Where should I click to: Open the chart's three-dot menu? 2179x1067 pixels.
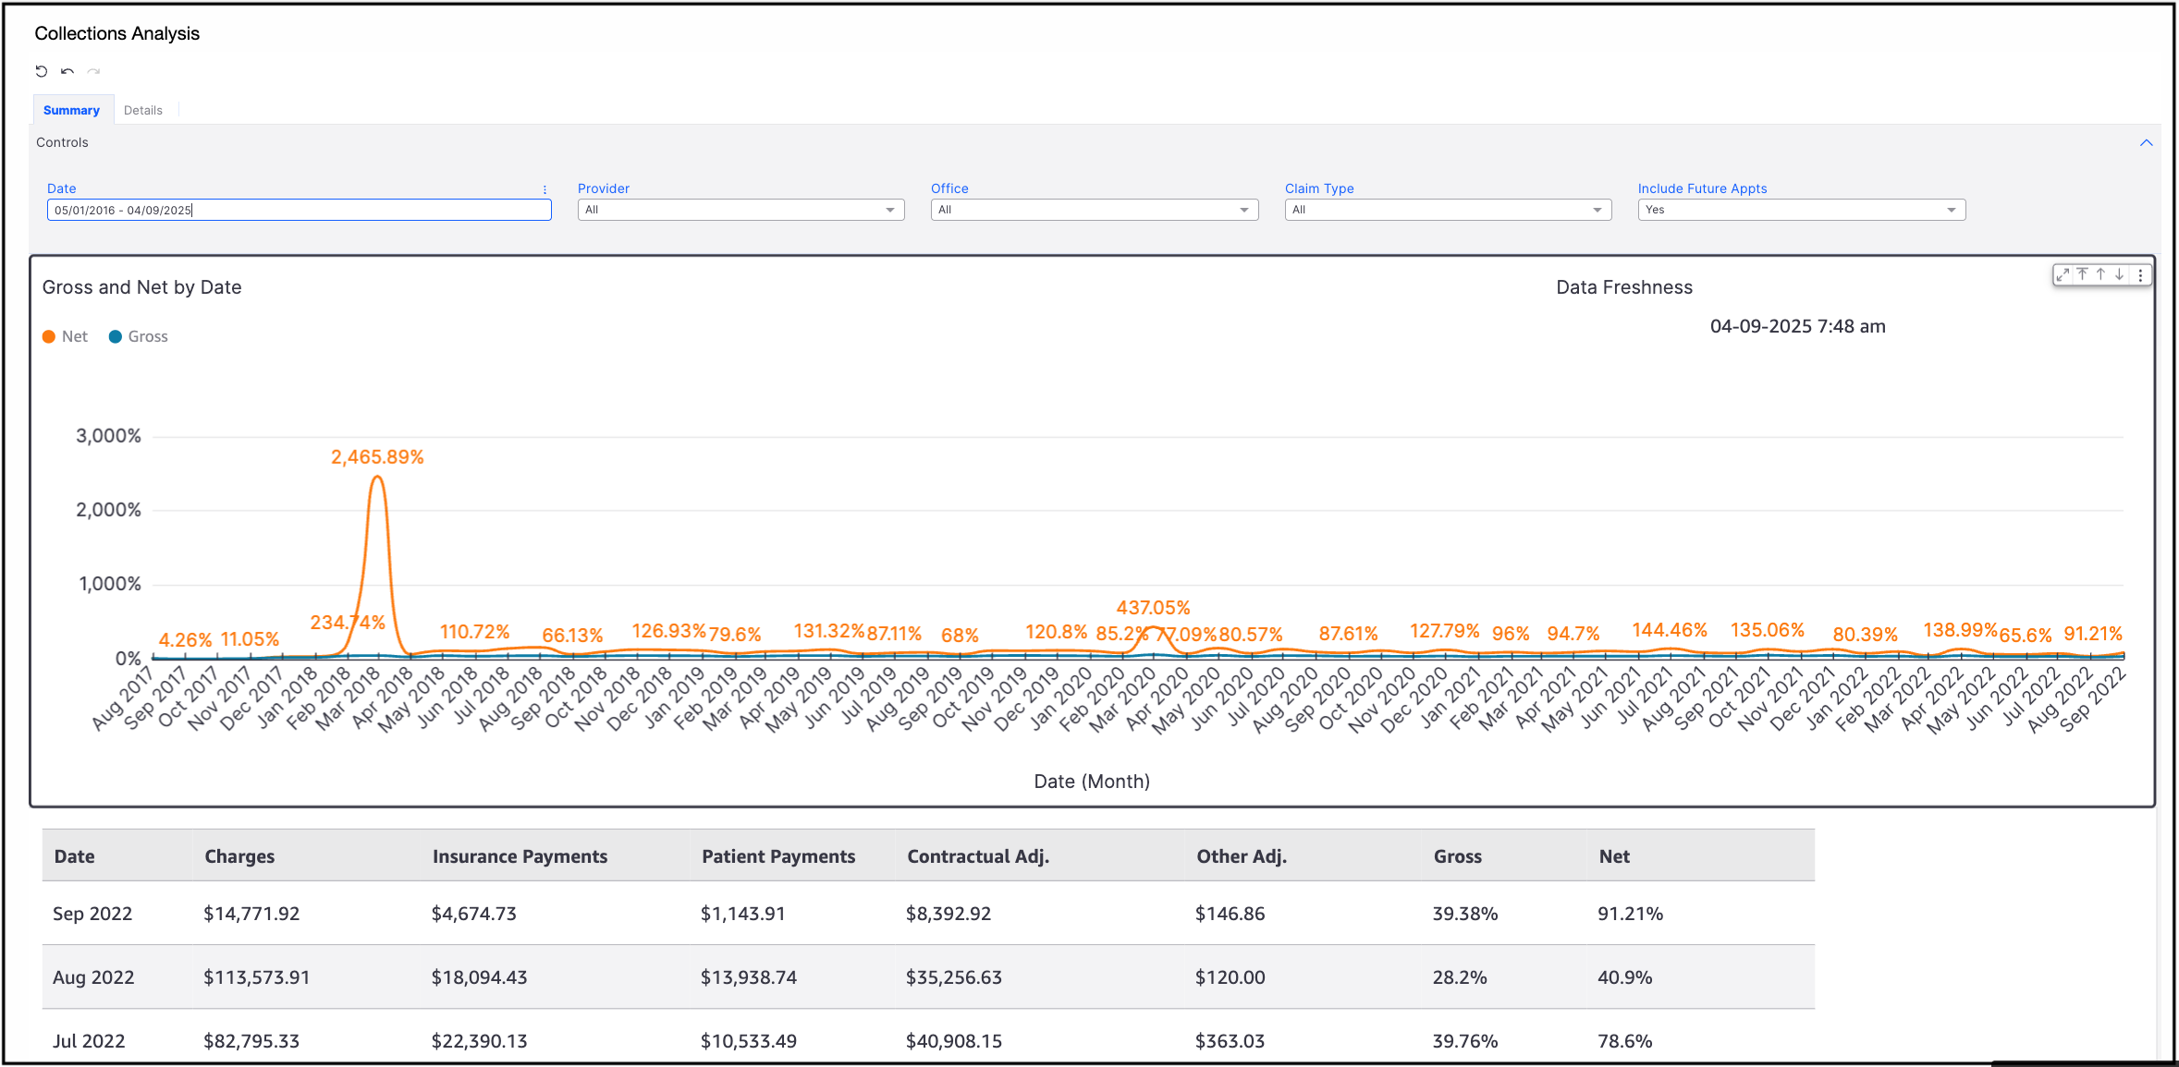click(x=2140, y=274)
